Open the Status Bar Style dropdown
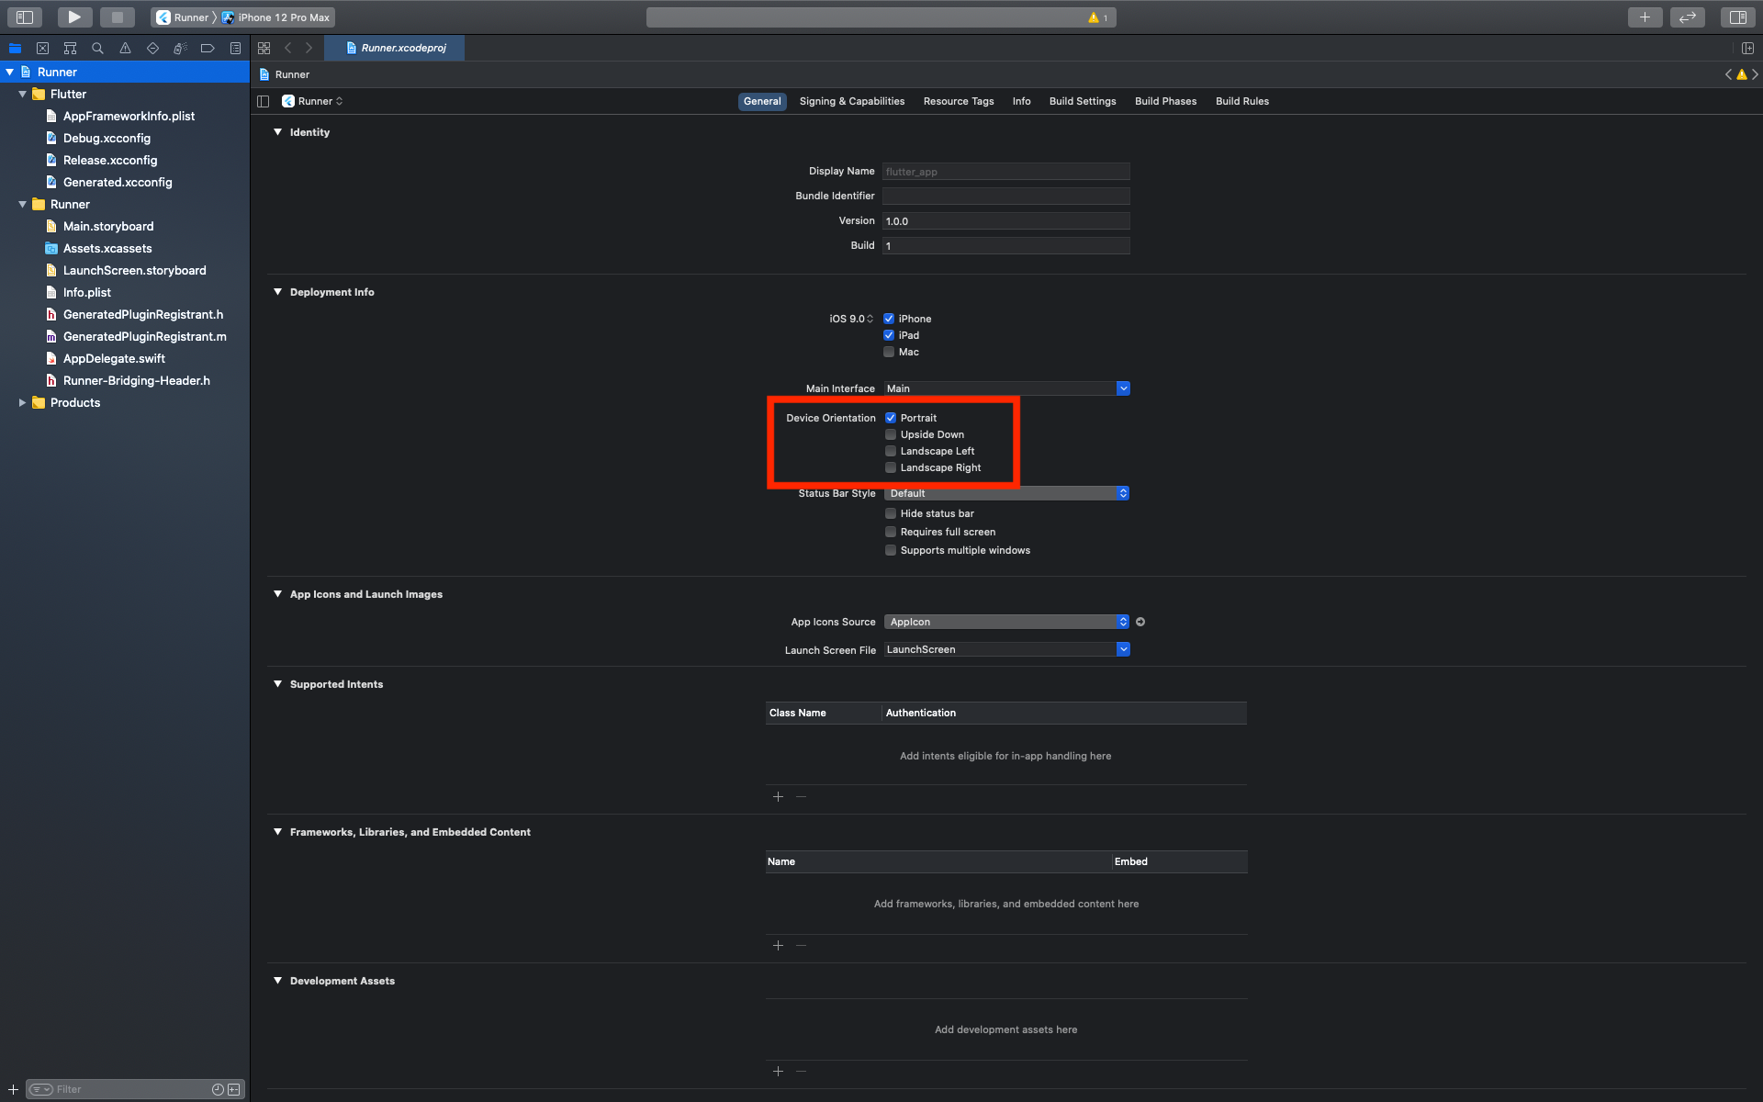The image size is (1763, 1102). click(1006, 493)
